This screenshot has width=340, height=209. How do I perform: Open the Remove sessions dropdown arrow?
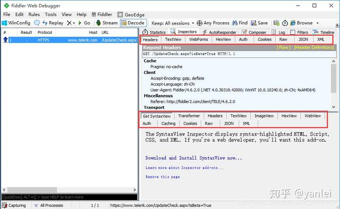pyautogui.click(x=74, y=23)
